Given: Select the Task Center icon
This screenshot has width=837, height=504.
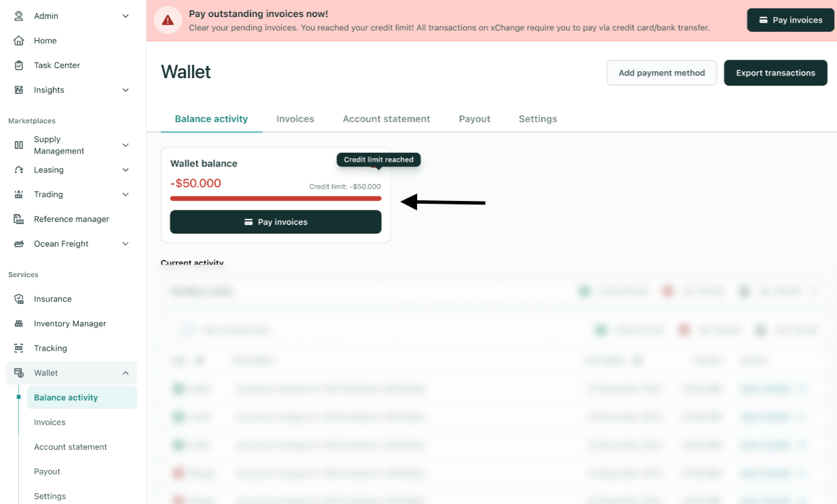Looking at the screenshot, I should click(x=20, y=65).
